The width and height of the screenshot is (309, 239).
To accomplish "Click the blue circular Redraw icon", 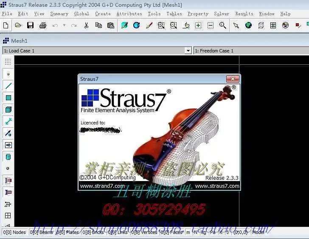I will click(x=136, y=25).
